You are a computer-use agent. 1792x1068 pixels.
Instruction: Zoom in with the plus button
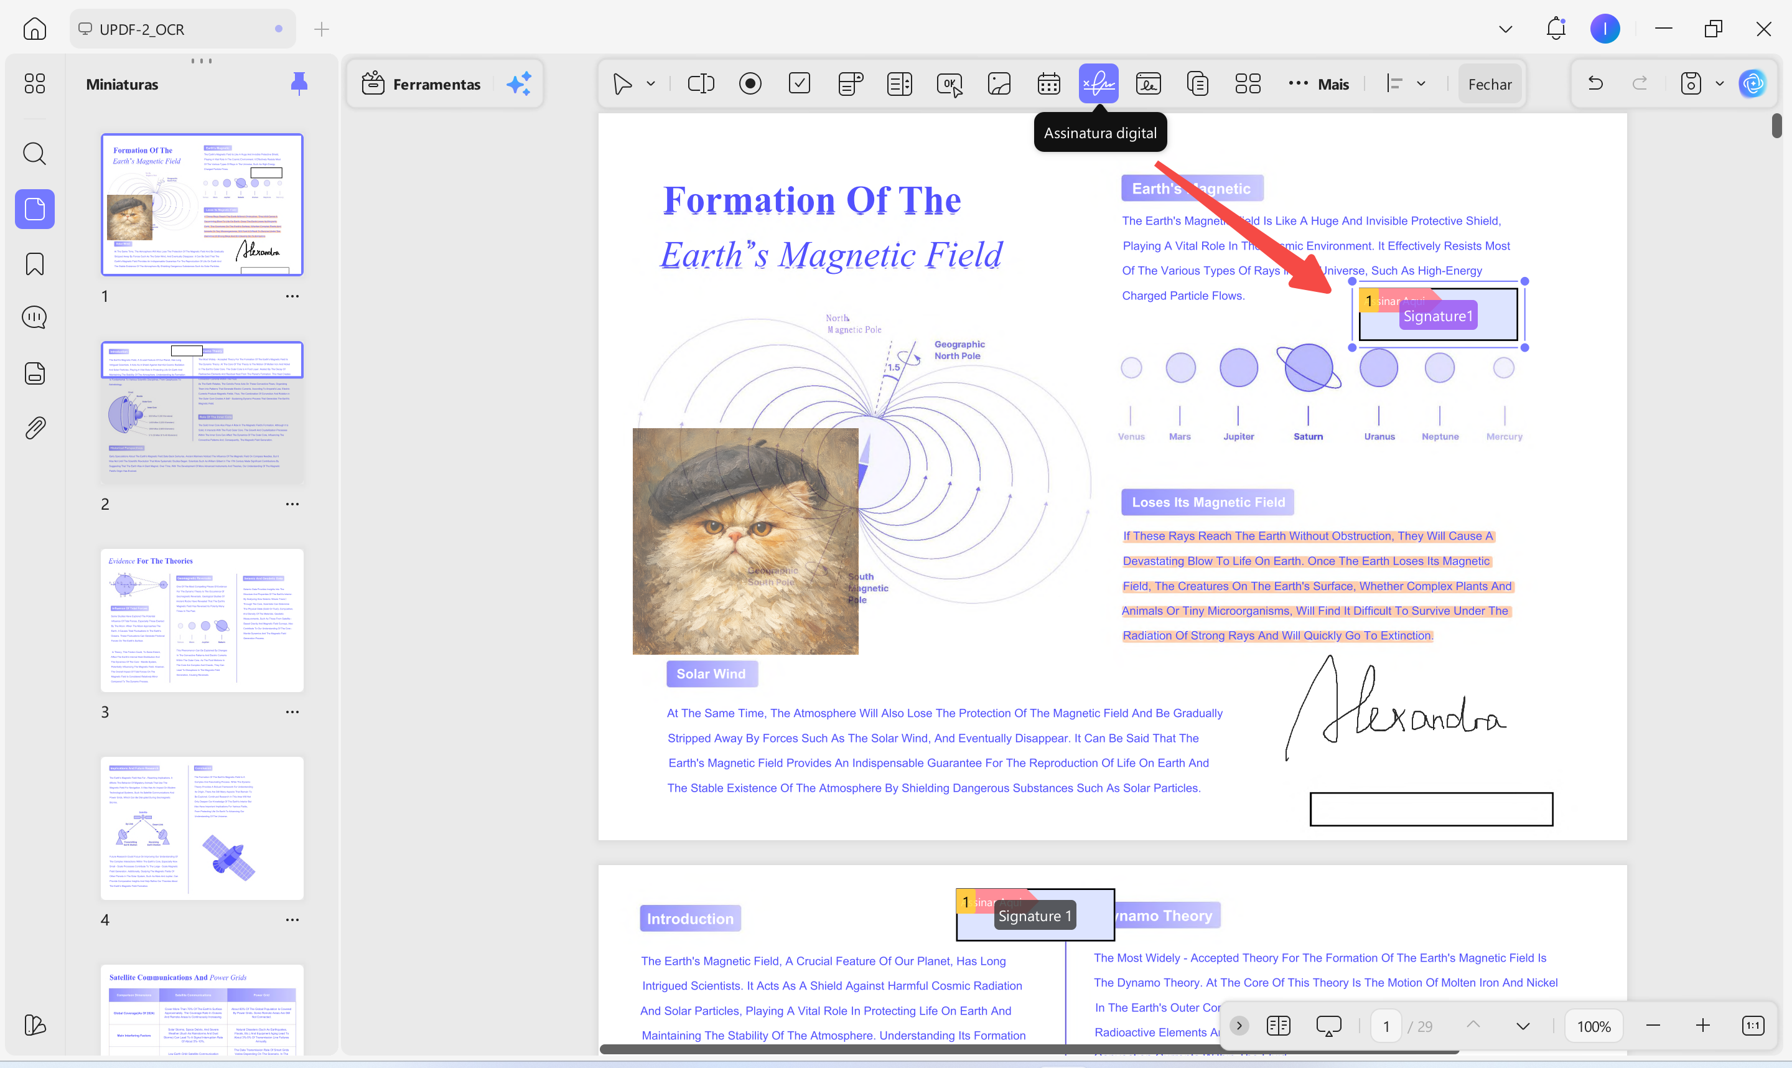[1703, 1026]
